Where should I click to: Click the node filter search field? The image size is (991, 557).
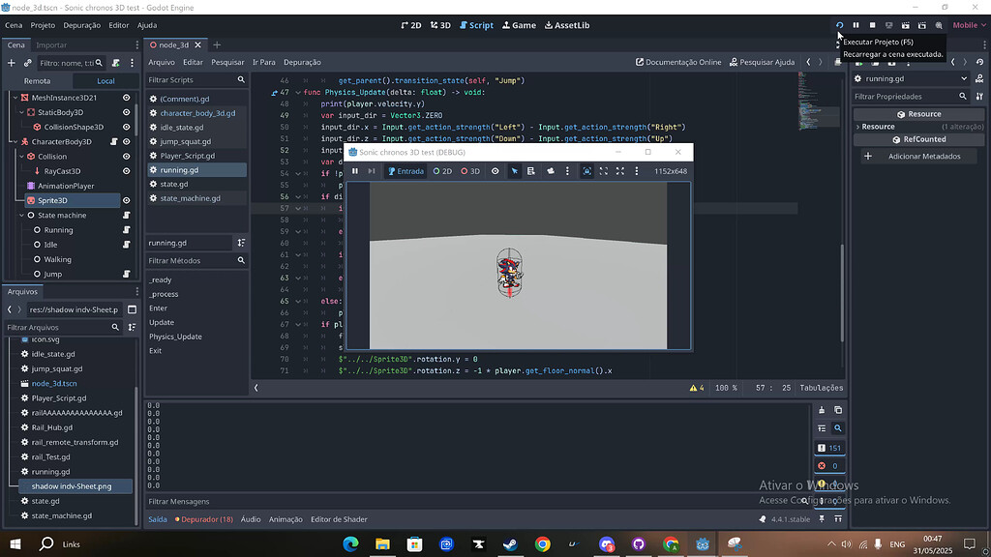70,63
